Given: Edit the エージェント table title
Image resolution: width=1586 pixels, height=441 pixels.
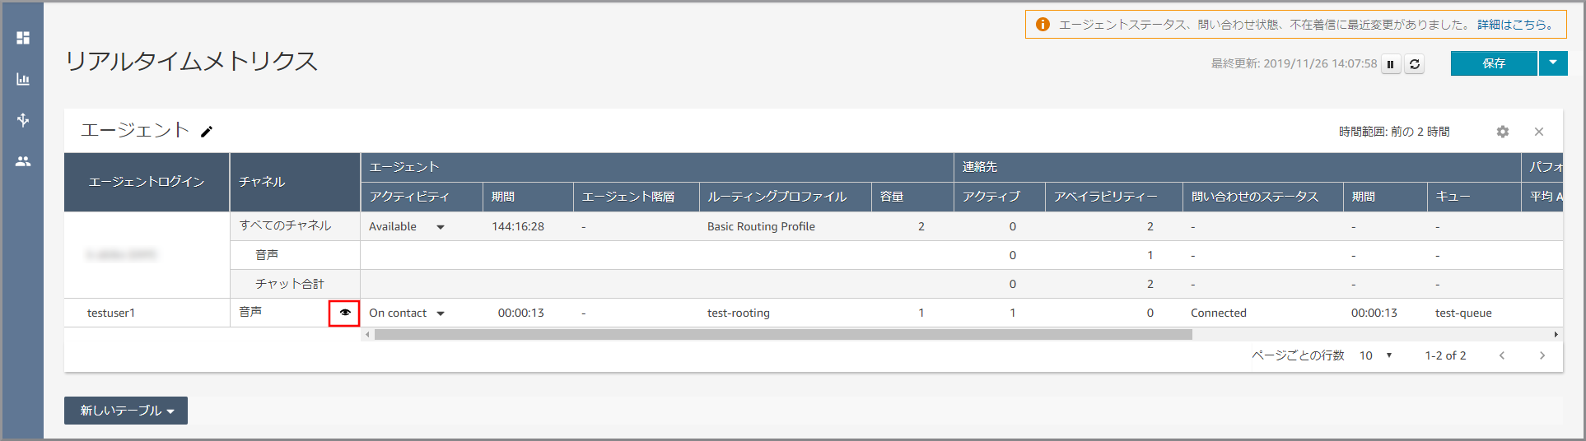Looking at the screenshot, I should 207,132.
